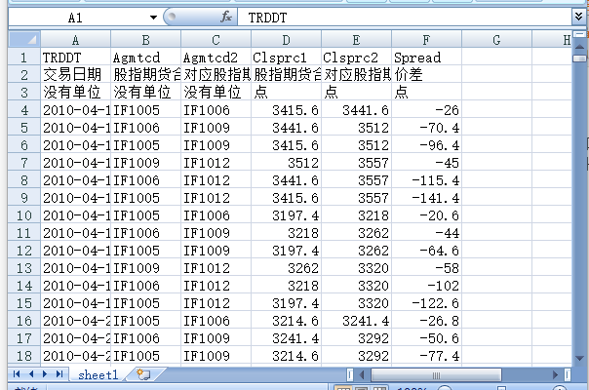Select the Clsprc1 header cell
This screenshot has width=589, height=390.
pos(287,58)
